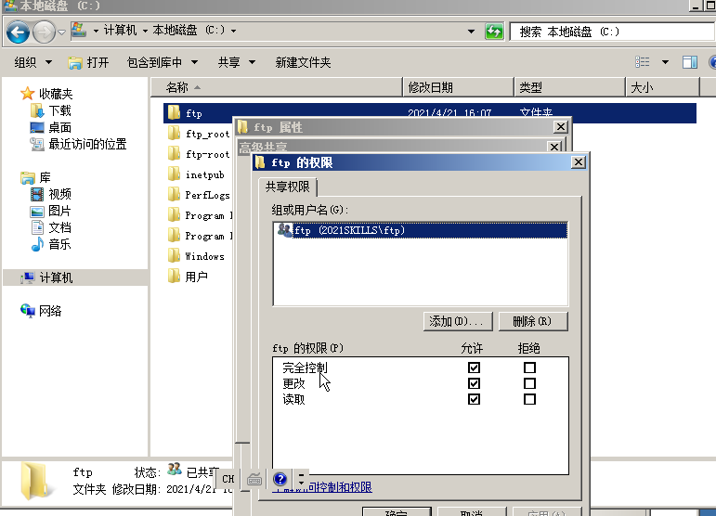Select the 图片 library icon
The width and height of the screenshot is (716, 516).
coord(37,211)
